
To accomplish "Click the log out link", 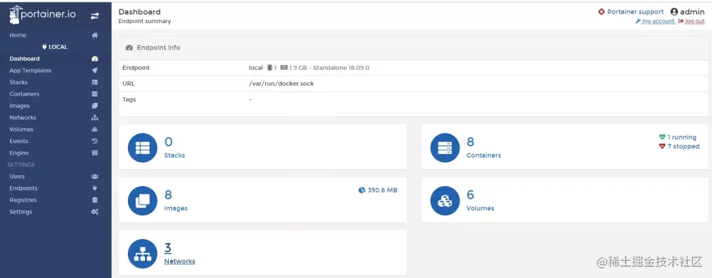I will (692, 21).
